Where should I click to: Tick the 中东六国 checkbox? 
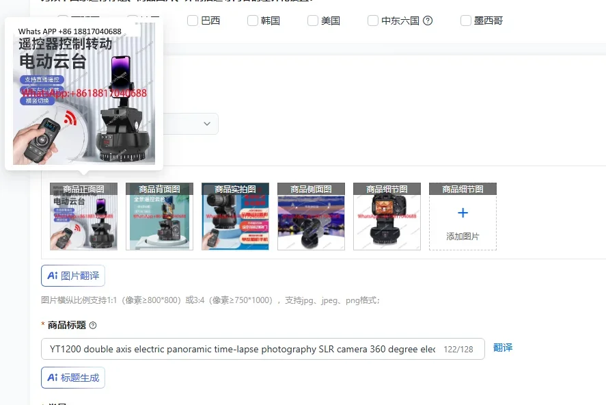tap(373, 21)
